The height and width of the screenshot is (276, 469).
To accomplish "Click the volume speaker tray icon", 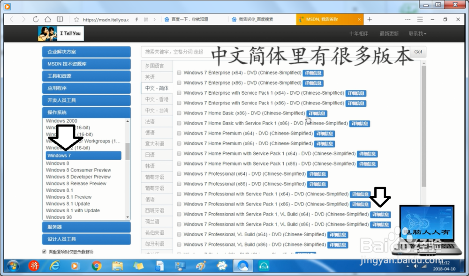I will click(x=416, y=266).
